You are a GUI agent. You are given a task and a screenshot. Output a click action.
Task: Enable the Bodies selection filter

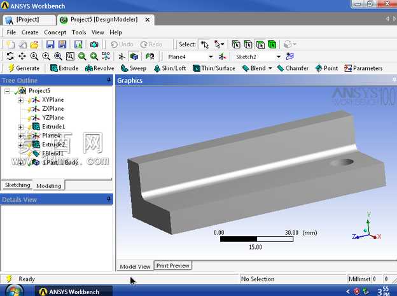coord(272,45)
